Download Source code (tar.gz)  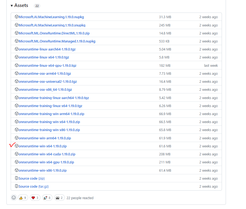pyautogui.click(x=34, y=186)
